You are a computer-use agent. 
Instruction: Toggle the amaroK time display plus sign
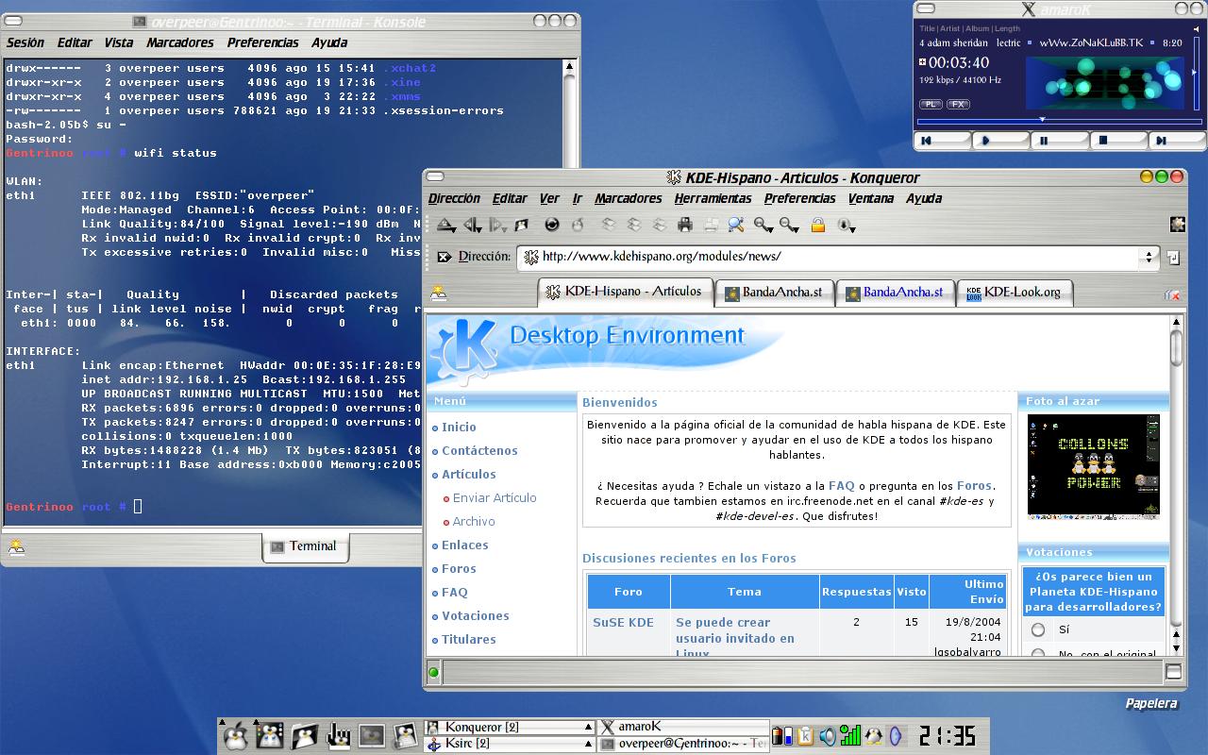coord(923,62)
